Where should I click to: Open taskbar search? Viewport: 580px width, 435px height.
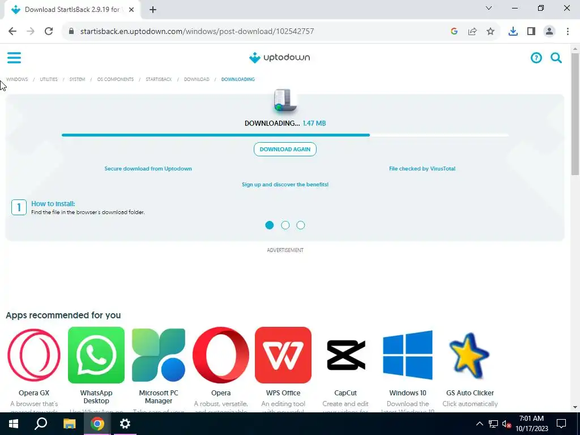coord(41,424)
